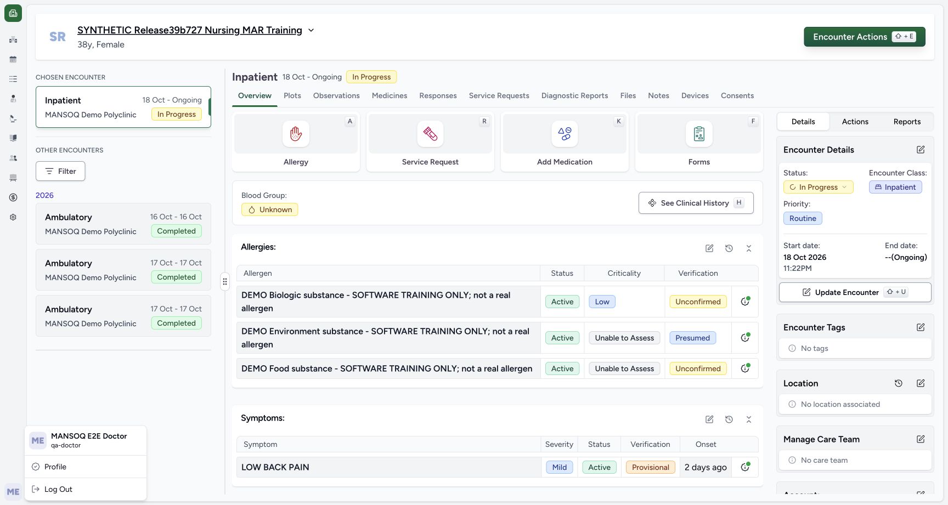Click the panel resize drag handle
The height and width of the screenshot is (505, 948).
(225, 282)
